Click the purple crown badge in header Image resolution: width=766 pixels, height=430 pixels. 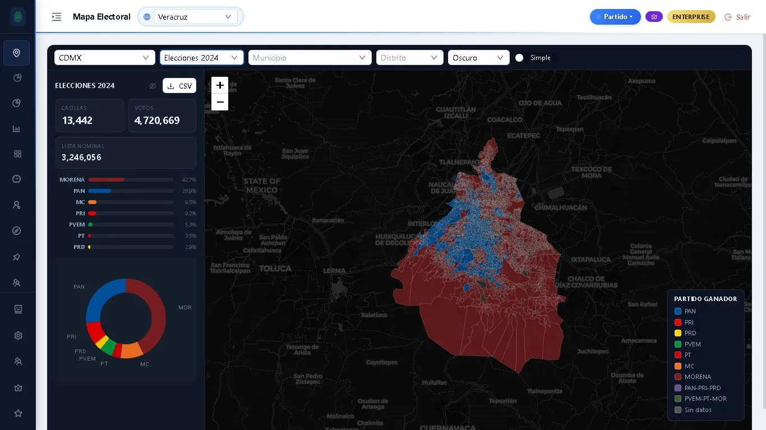pyautogui.click(x=654, y=17)
